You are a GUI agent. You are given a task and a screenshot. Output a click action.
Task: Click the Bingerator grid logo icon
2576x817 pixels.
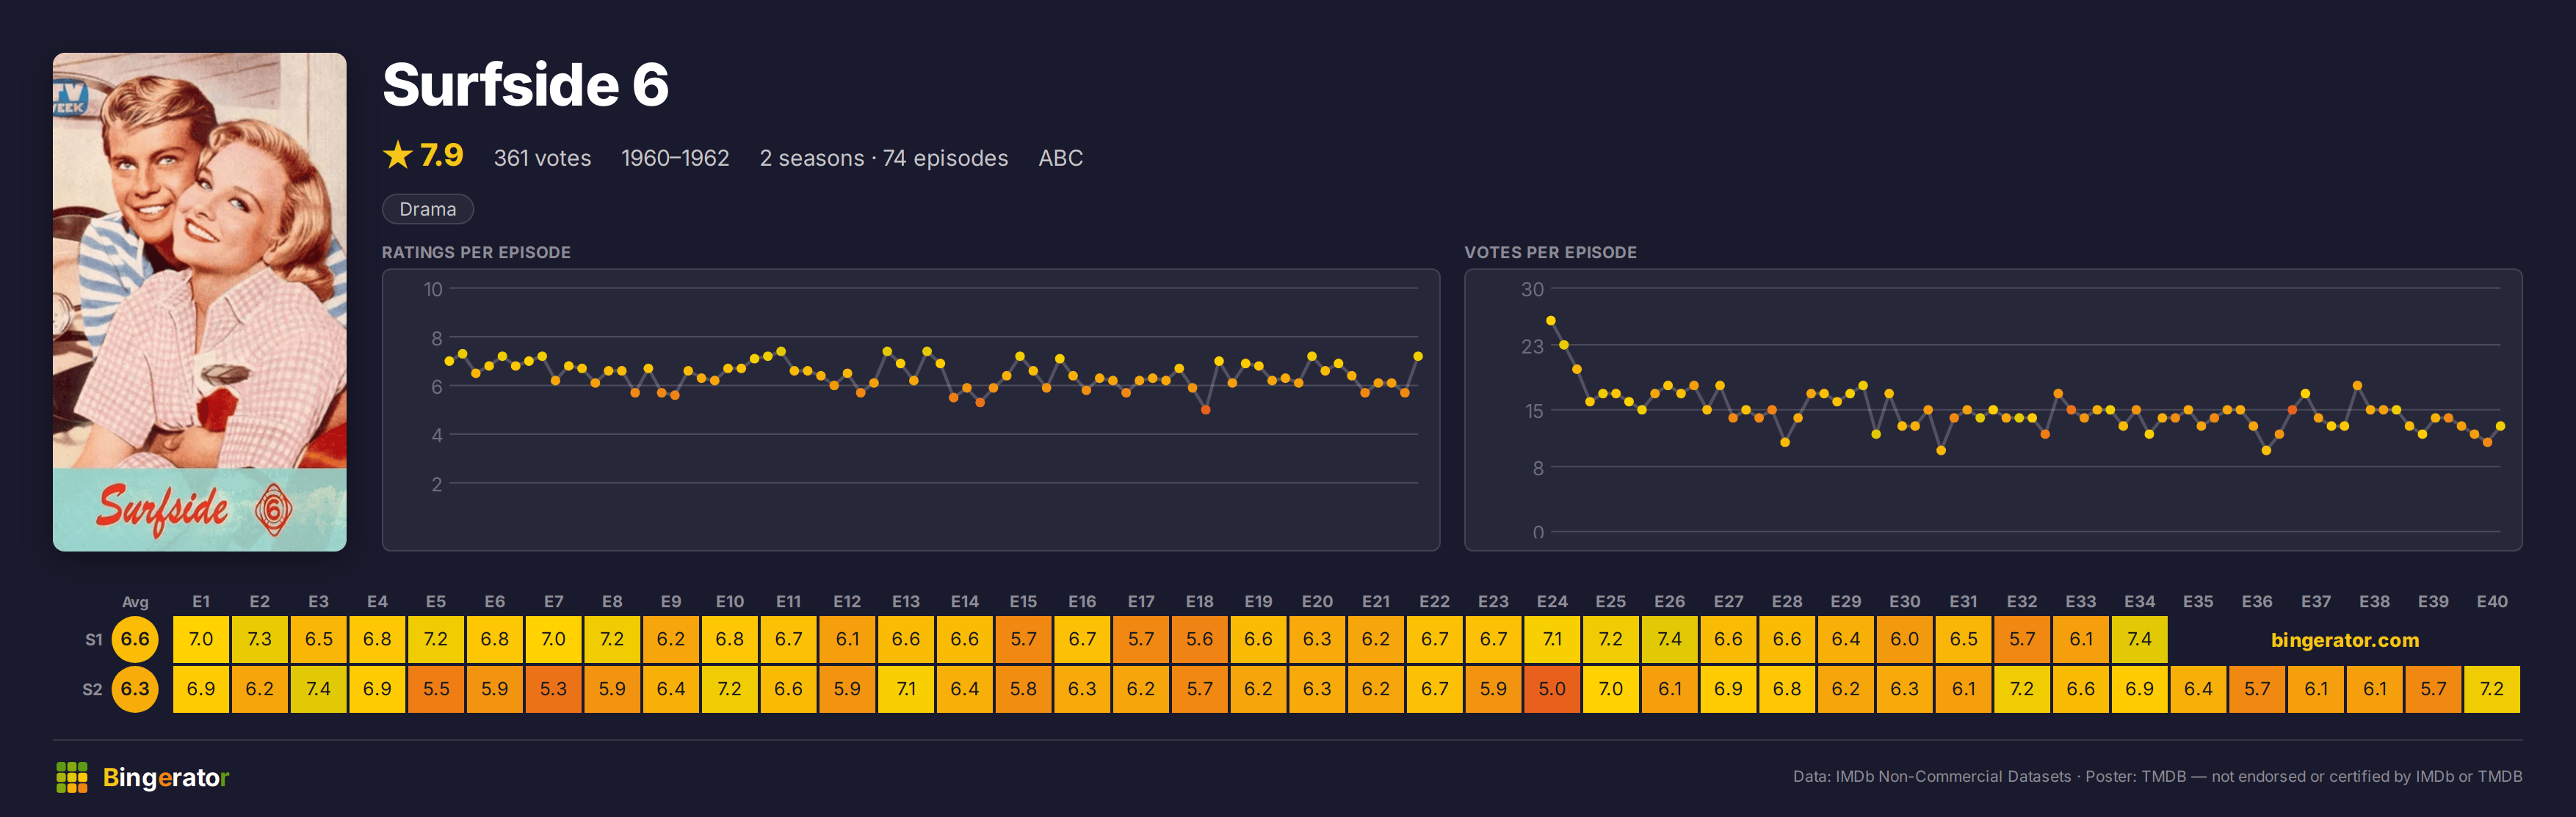pos(72,777)
